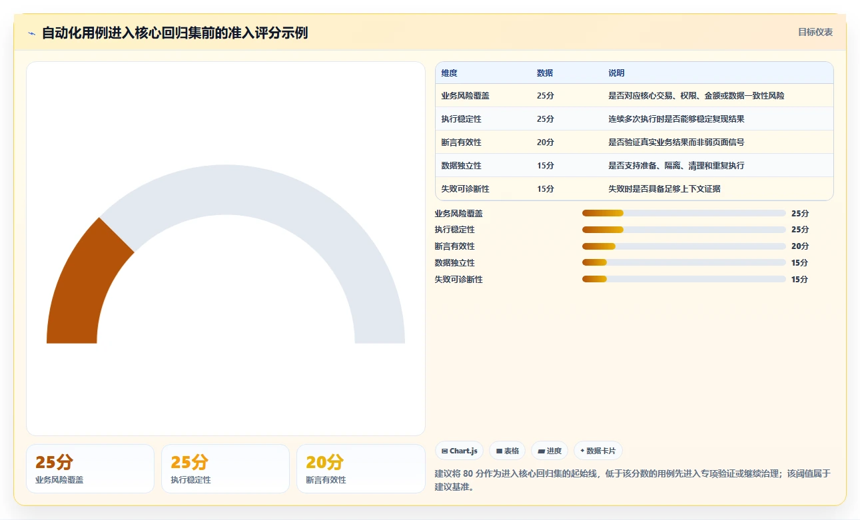
Task: Click description 是否支持准备、隔离、清理和重复执行
Action: click(676, 166)
